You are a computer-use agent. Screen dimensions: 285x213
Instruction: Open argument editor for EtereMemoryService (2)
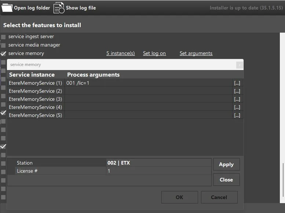(x=237, y=91)
